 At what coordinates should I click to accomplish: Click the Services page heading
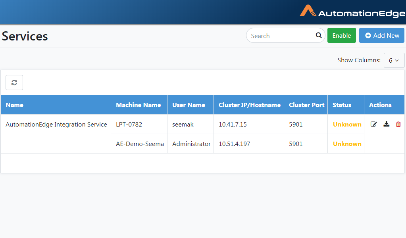click(25, 36)
